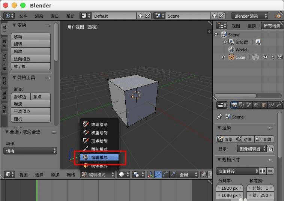Choose 纹理绘制 from the mode menu
Viewport: 284px width, 201px height.
coord(99,124)
